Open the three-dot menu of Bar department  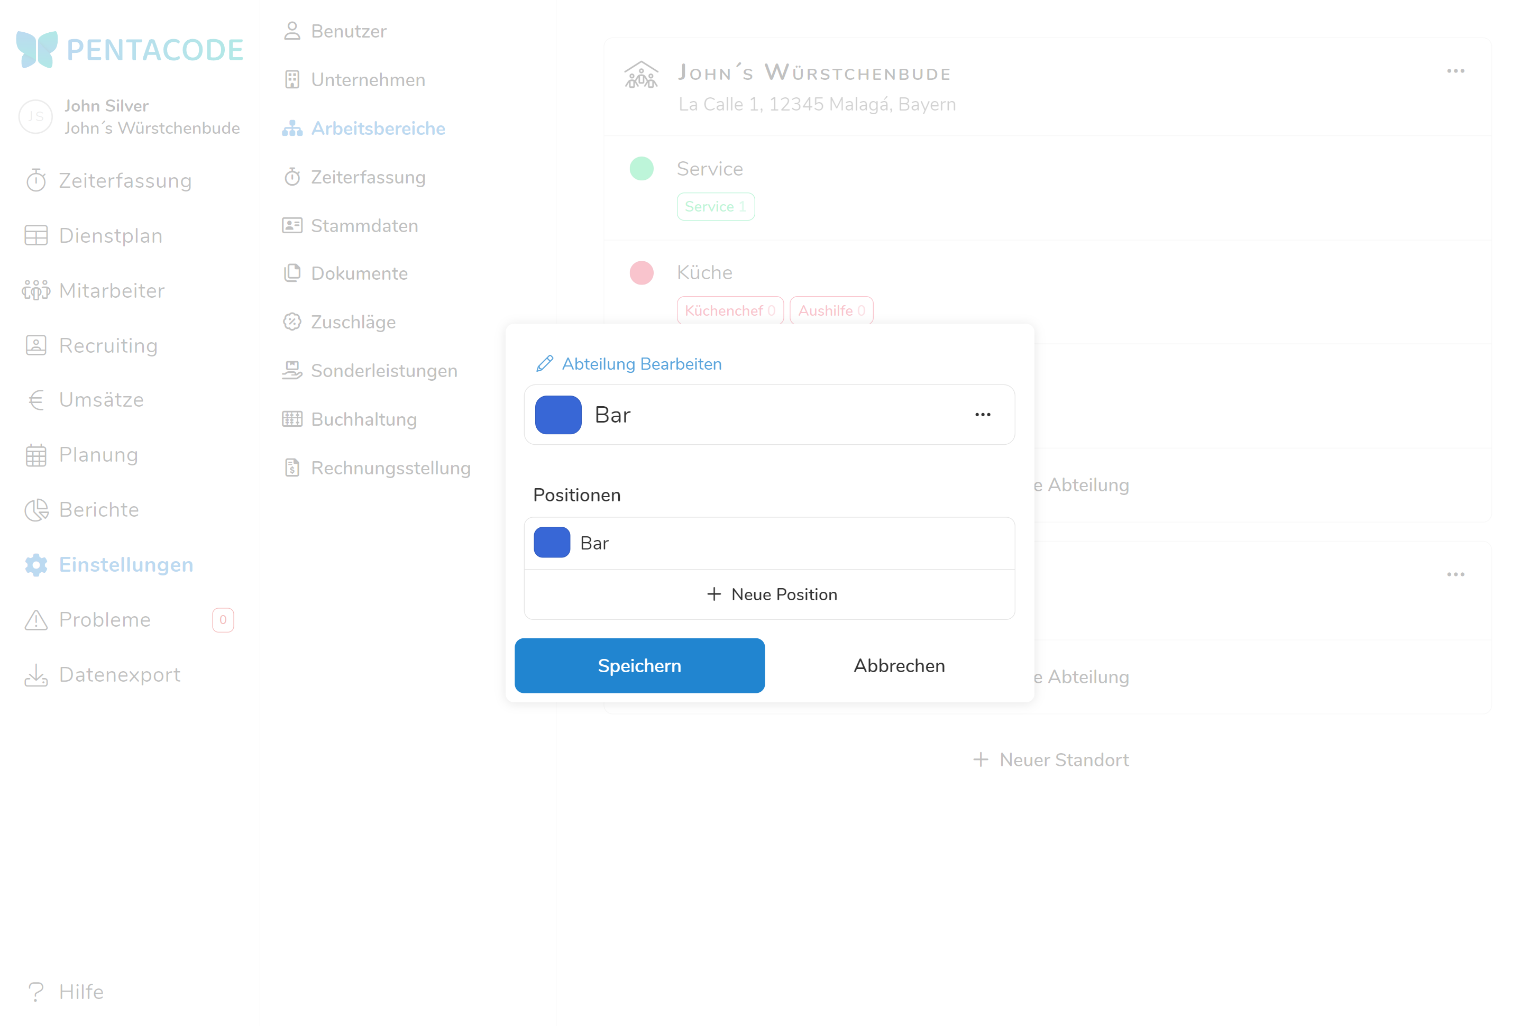(x=982, y=415)
